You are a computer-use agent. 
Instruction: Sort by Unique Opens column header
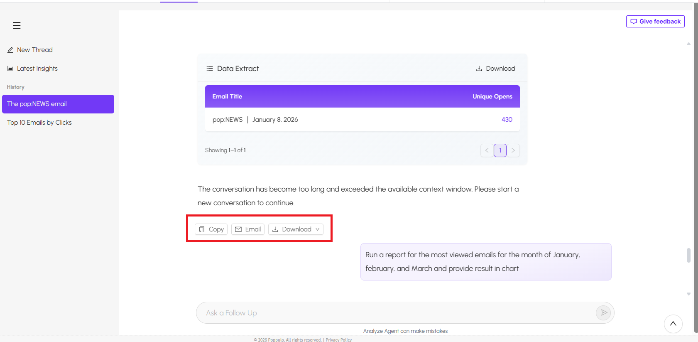click(492, 96)
